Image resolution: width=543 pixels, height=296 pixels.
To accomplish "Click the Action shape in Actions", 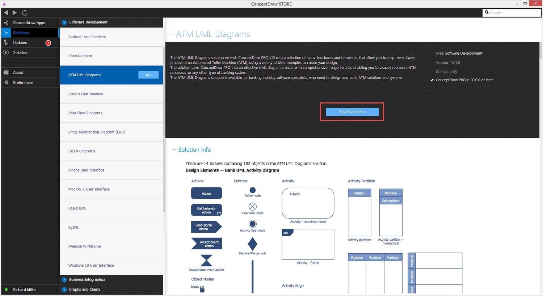I will [206, 193].
